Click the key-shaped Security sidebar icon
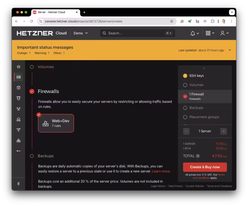Image resolution: width=248 pixels, height=206 pixels. point(18,151)
